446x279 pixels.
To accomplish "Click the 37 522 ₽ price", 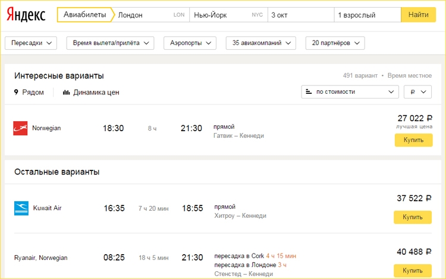I will pos(414,198).
